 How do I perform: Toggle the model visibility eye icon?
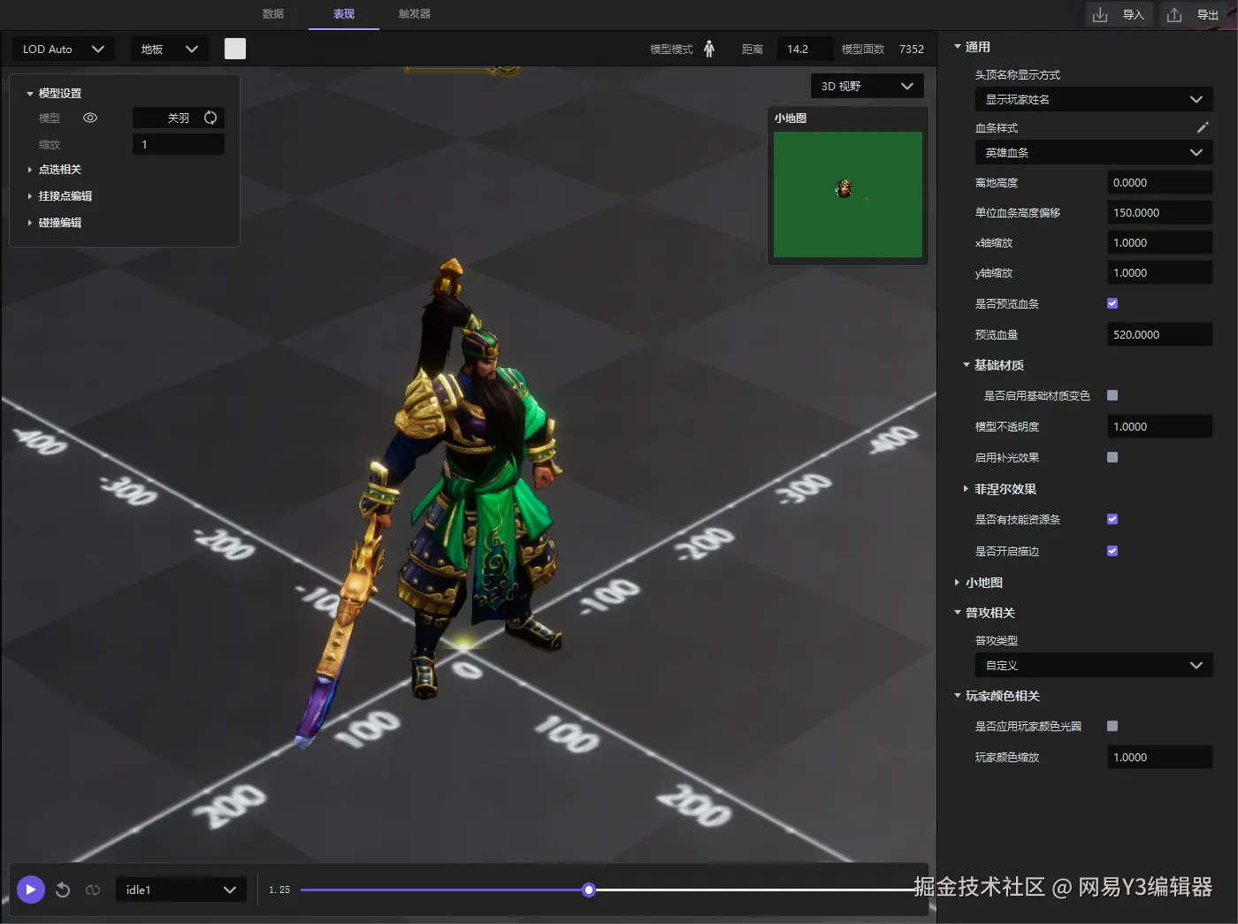point(90,118)
